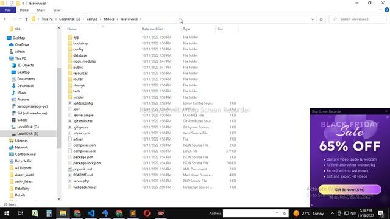The width and height of the screenshot is (390, 219).
Task: Select the server.php file
Action: coord(81,181)
